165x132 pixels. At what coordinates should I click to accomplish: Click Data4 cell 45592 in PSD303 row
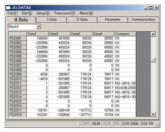[103, 47]
